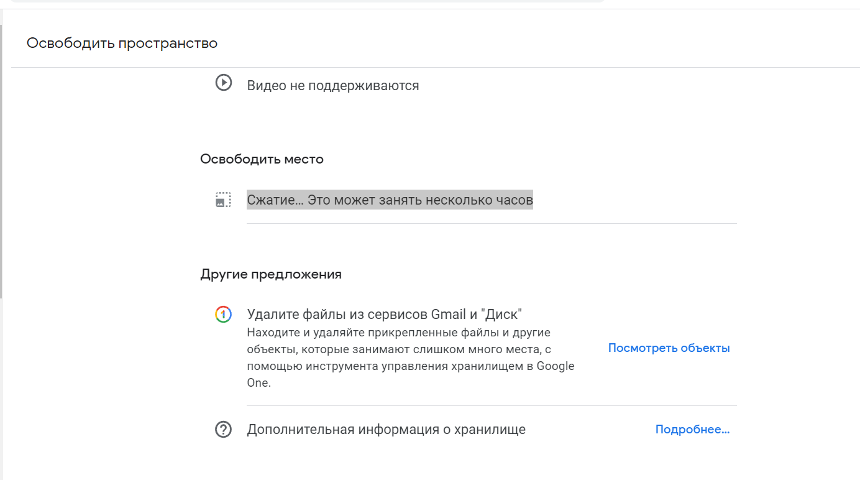Open the "Посмотреть объекты" link

pos(669,348)
